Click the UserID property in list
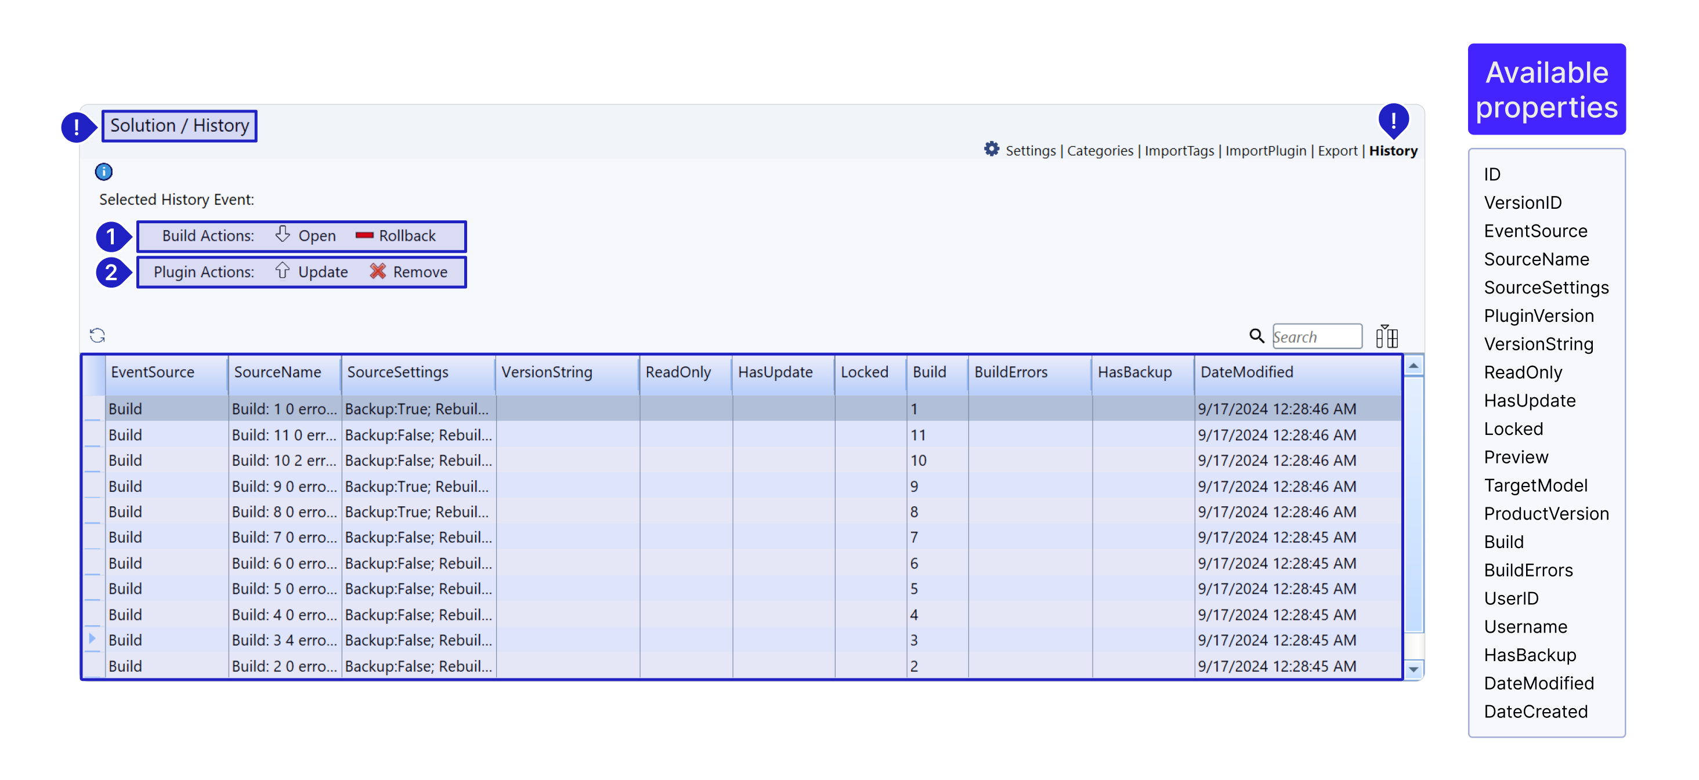The height and width of the screenshot is (780, 1699). [1511, 598]
